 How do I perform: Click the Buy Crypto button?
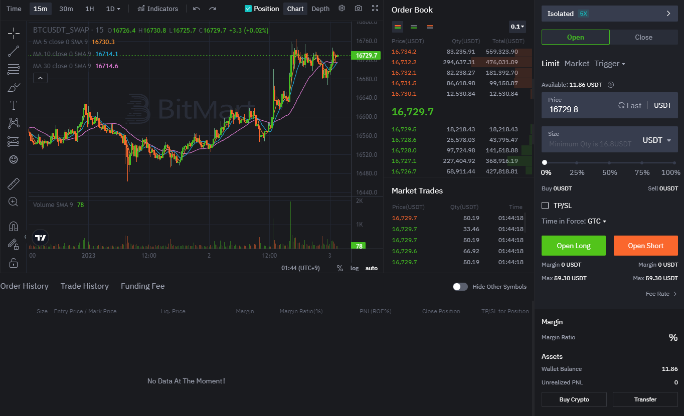tap(574, 399)
